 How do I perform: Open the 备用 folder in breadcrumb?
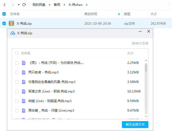pos(57,5)
